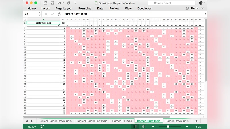Click the Save icon in title bar
This screenshot has height=129, width=230.
52,3
